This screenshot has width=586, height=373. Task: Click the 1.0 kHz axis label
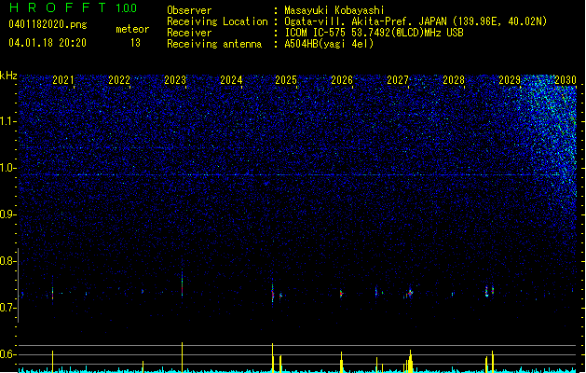point(8,168)
